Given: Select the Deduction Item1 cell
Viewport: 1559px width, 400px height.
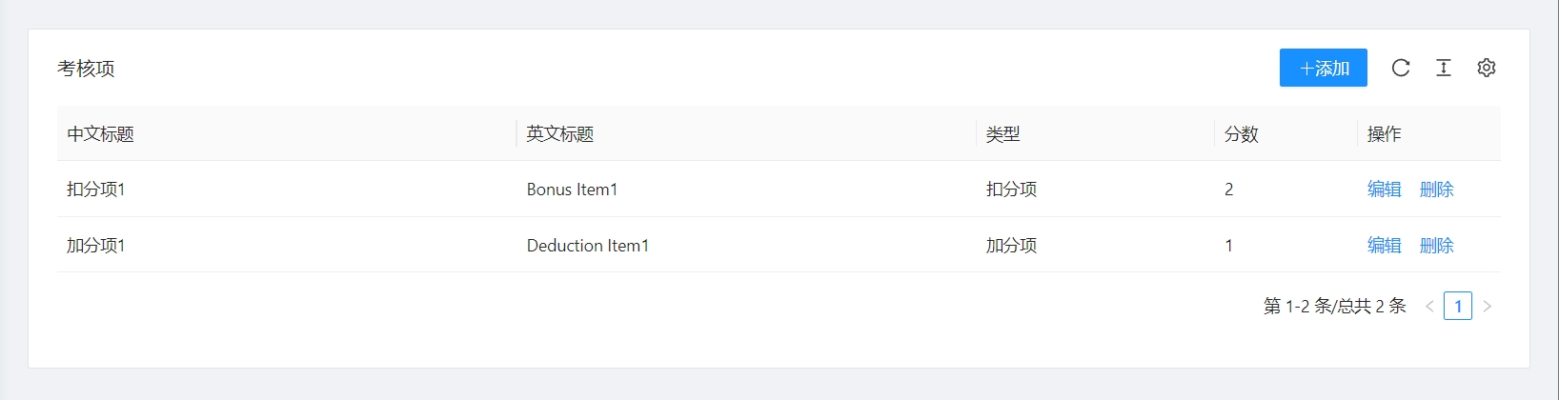Looking at the screenshot, I should click(587, 246).
